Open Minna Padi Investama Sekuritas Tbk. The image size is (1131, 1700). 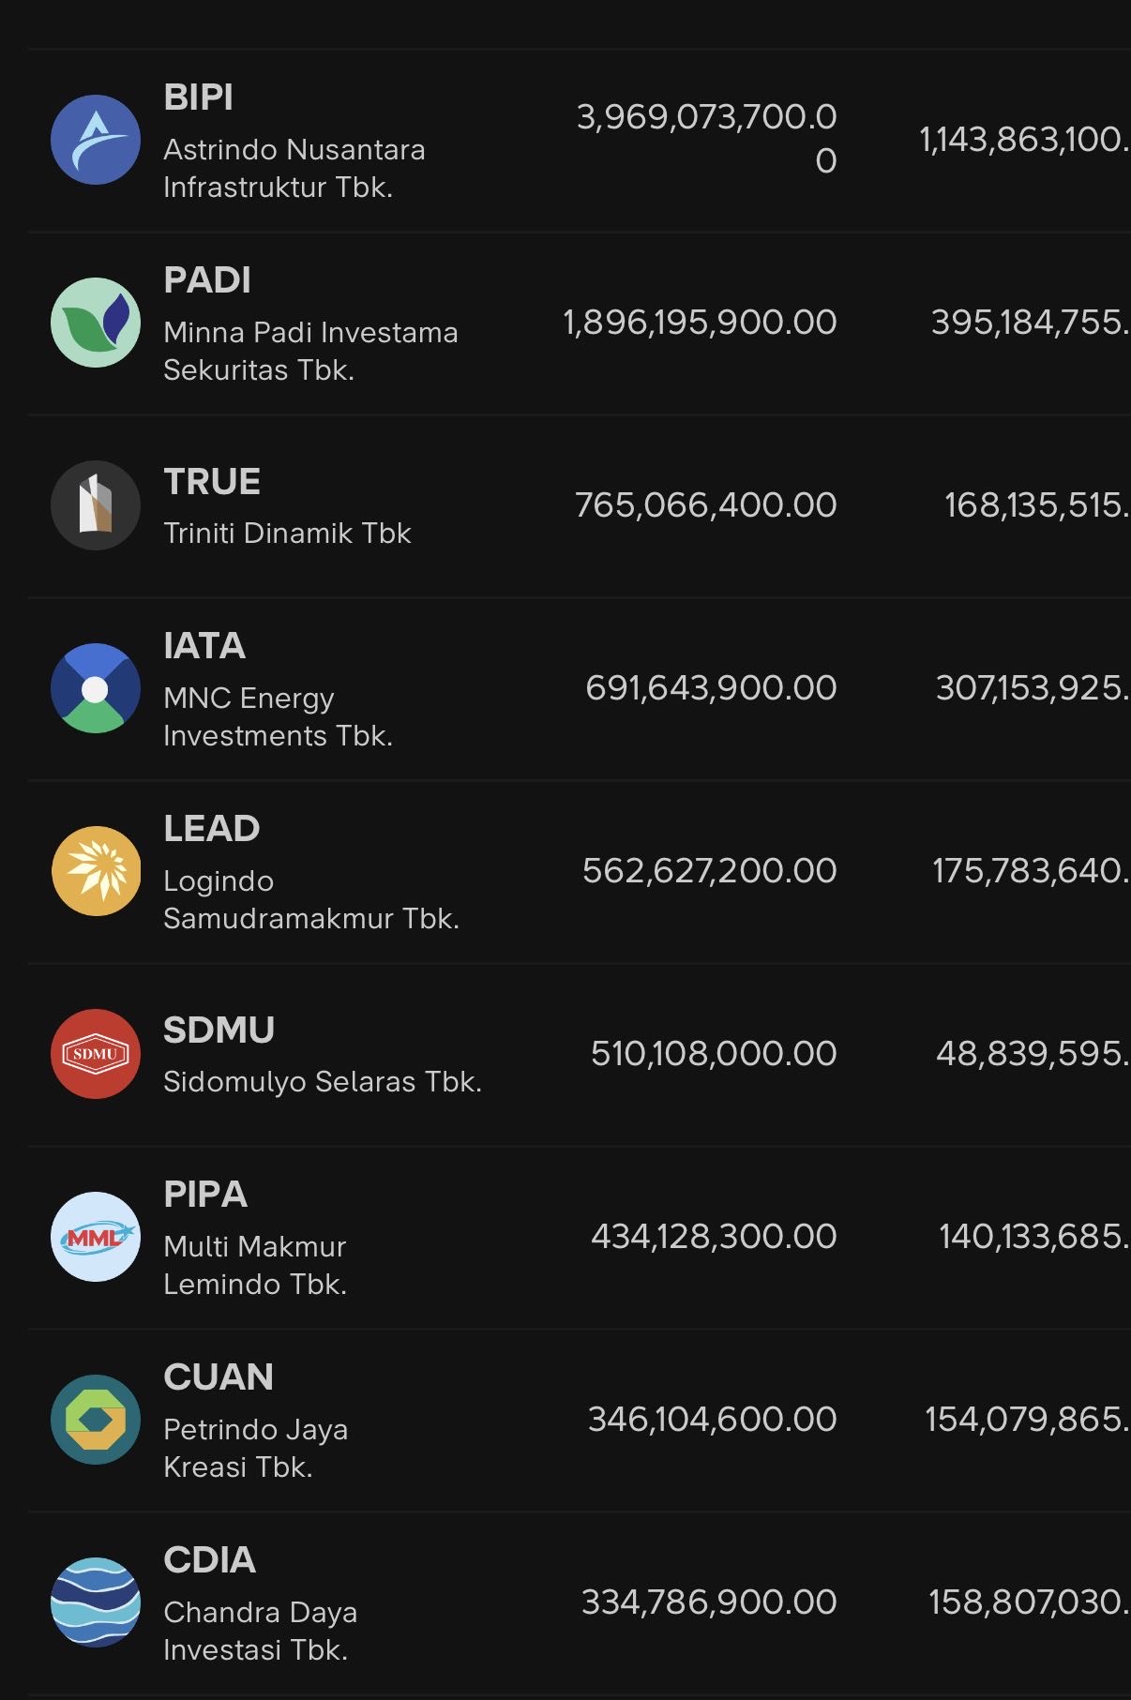(309, 351)
